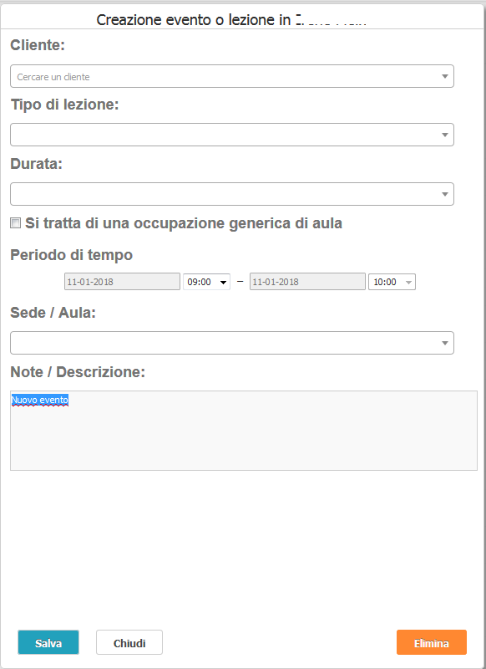Click the 'Si tratta di una occupazione generica' label

(184, 223)
